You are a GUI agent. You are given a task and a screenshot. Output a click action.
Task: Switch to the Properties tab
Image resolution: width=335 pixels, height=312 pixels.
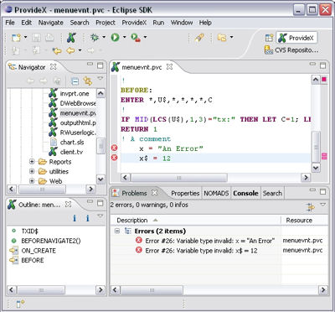coord(185,193)
